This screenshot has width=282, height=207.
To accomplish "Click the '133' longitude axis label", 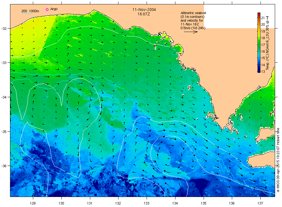I will [146, 203].
